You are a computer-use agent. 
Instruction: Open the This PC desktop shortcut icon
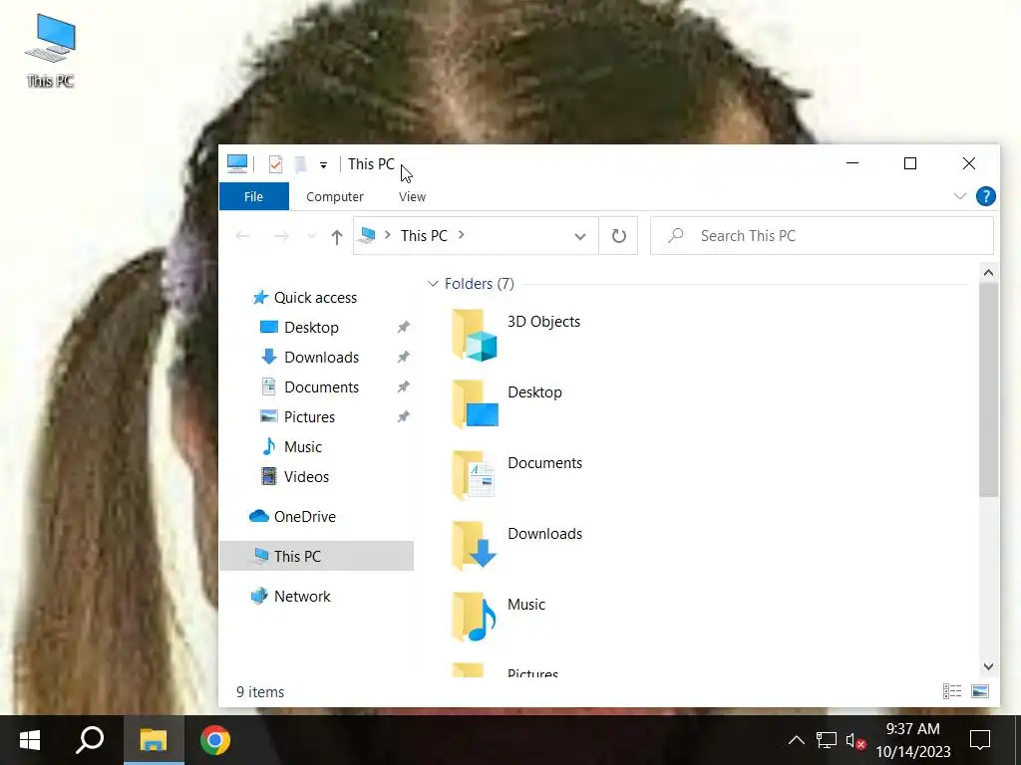pyautogui.click(x=50, y=51)
